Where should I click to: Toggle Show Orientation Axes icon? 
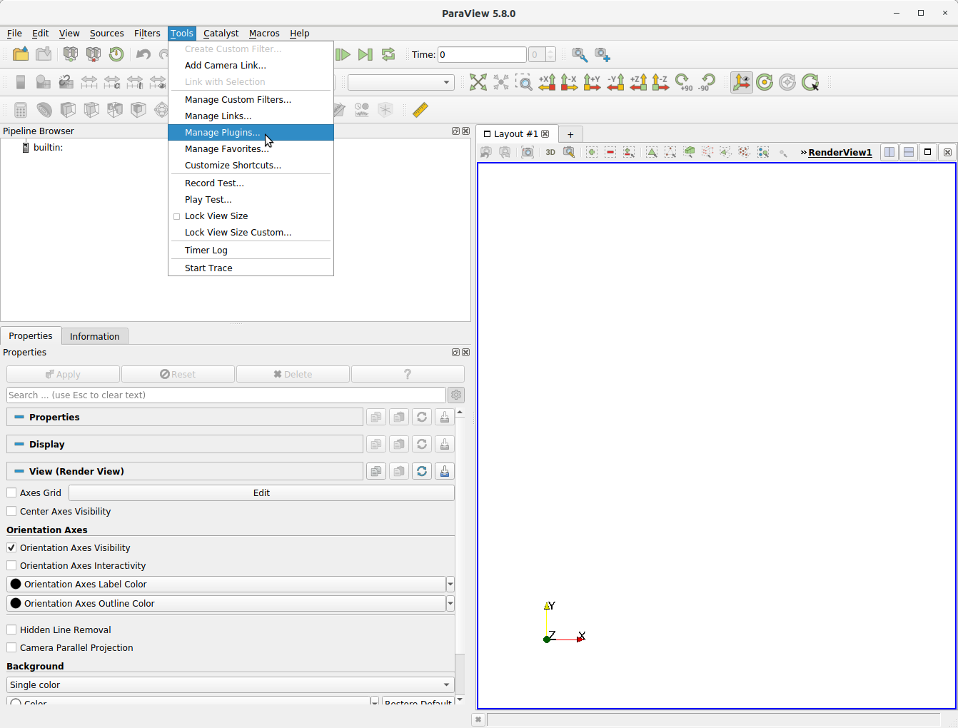point(742,82)
